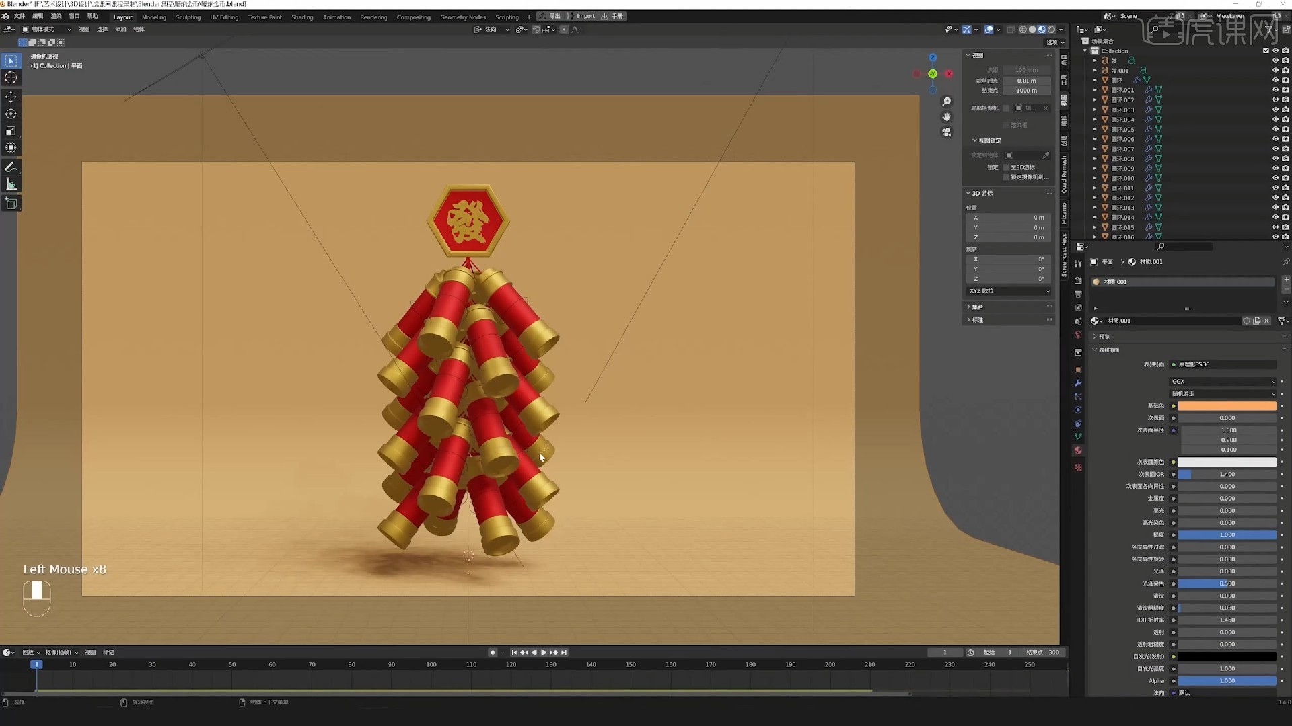Viewport: 1292px width, 726px height.
Task: Activate the Scale tool
Action: pos(11,131)
